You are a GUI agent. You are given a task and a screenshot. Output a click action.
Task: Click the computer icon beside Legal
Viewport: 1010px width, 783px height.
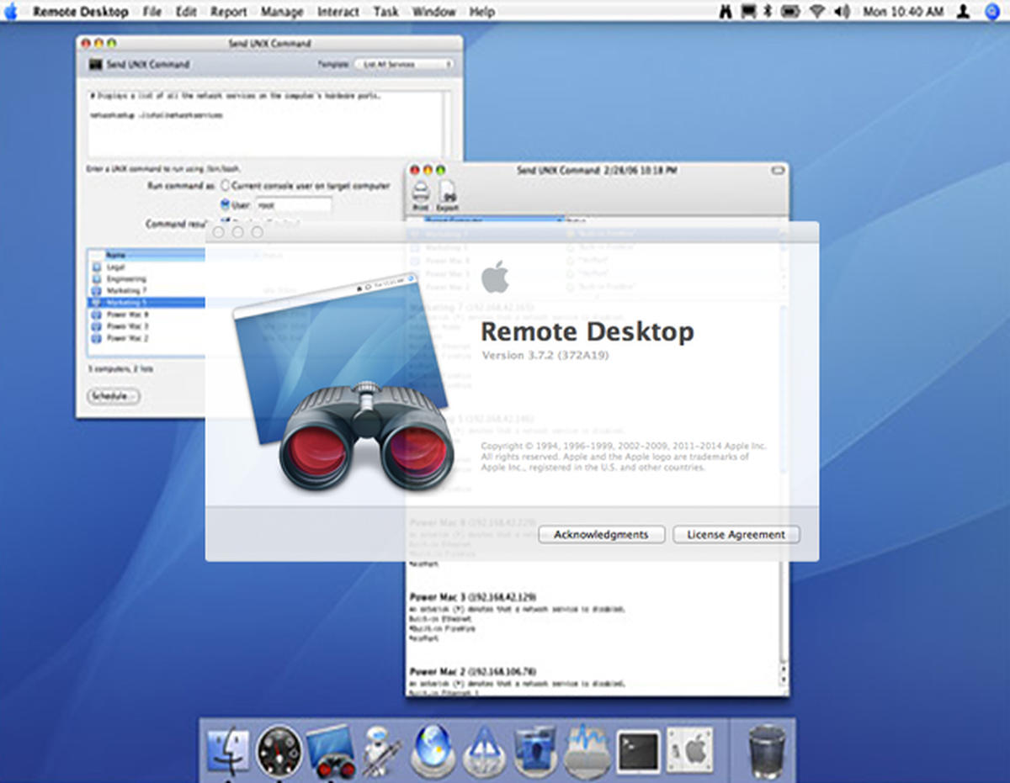coord(96,267)
